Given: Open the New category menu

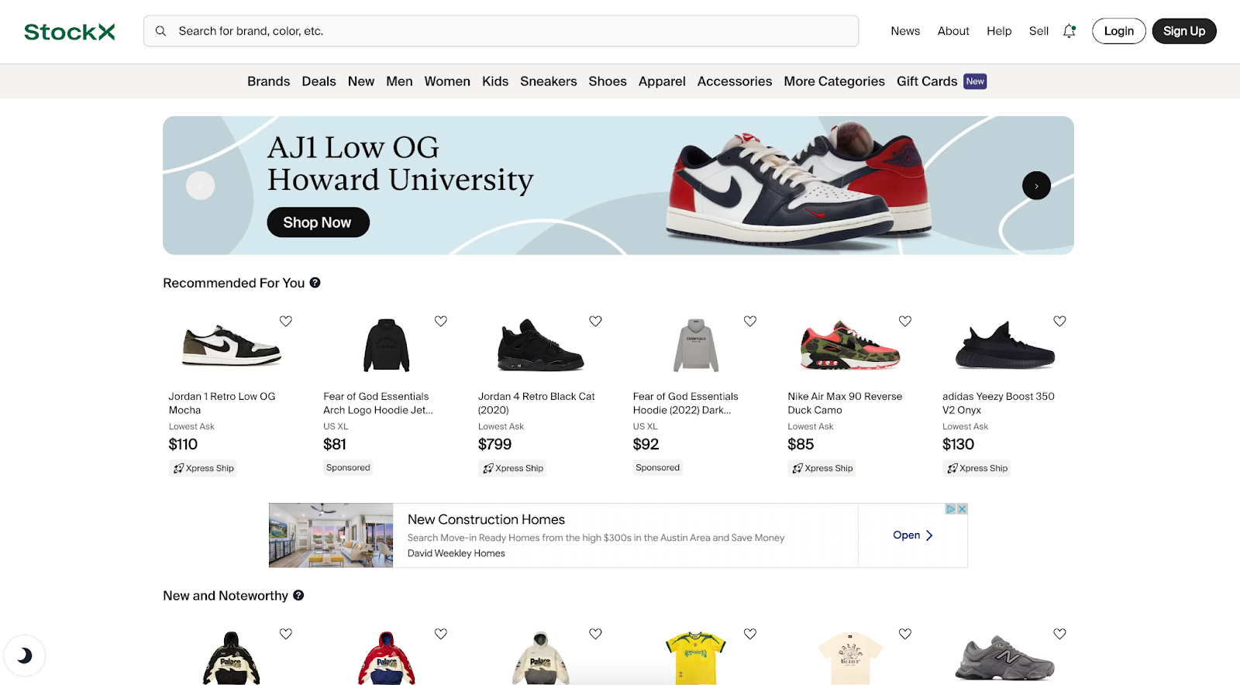Looking at the screenshot, I should (361, 81).
